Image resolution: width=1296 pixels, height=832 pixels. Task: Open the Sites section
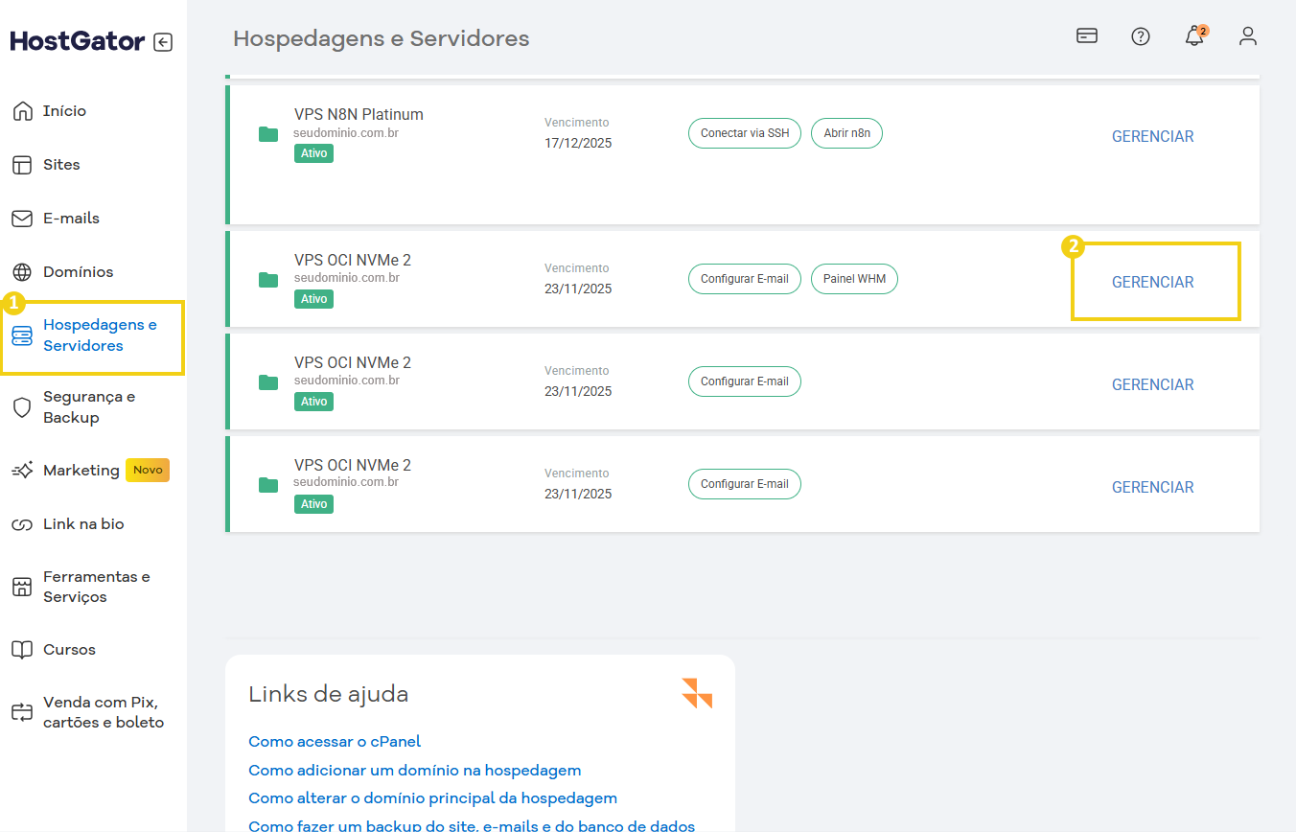pyautogui.click(x=60, y=164)
